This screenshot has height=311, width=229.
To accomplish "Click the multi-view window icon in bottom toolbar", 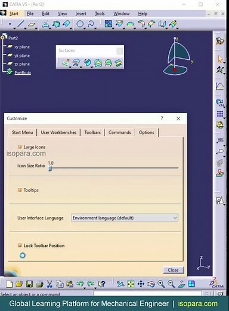I will point(191,284).
